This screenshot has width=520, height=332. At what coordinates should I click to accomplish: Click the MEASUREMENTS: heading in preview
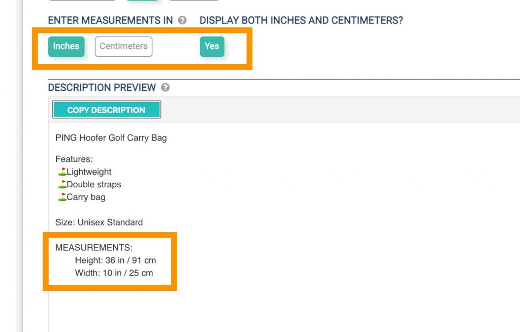pyautogui.click(x=94, y=247)
